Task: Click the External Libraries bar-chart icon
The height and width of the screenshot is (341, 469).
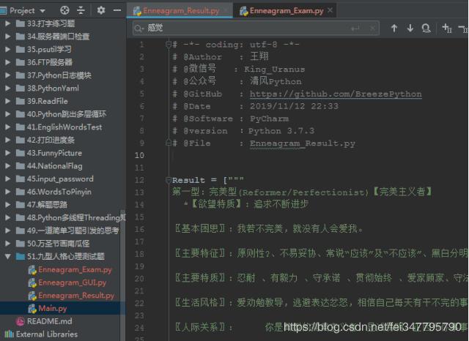Action: [9, 334]
